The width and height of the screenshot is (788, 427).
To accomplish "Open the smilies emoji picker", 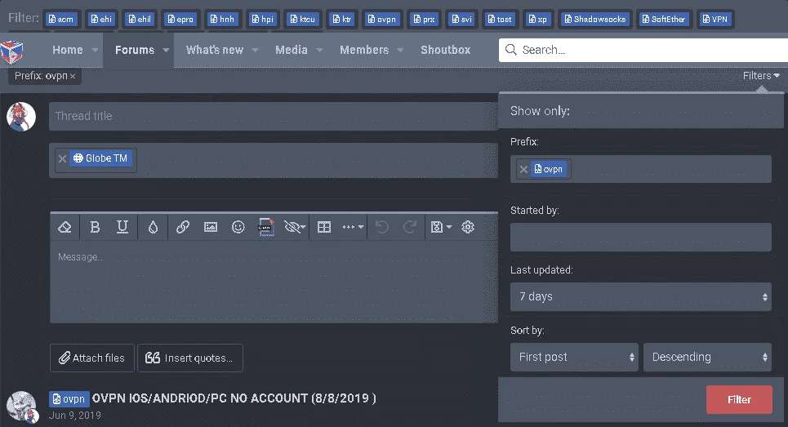I will (x=238, y=227).
